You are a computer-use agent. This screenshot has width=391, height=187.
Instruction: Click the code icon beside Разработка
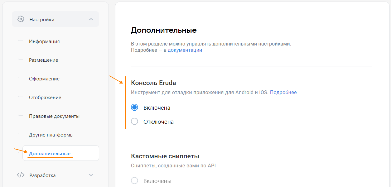click(21, 175)
